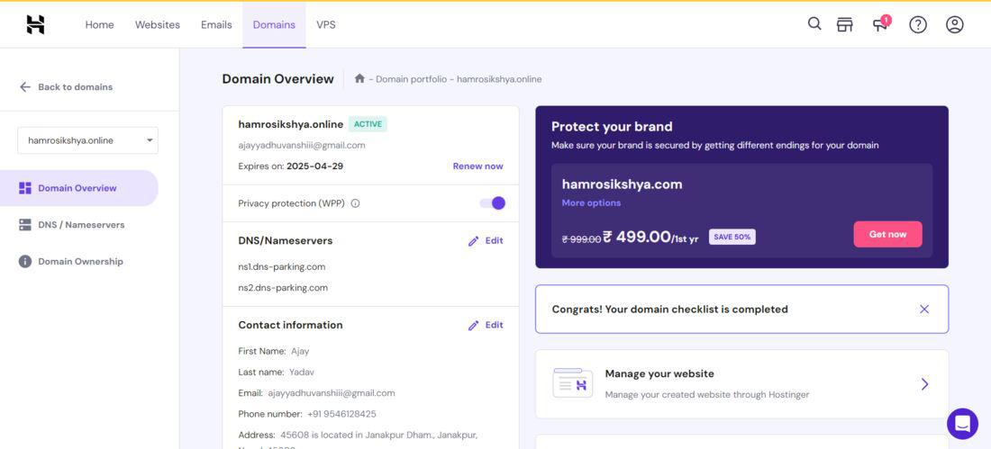Dismiss the domain checklist completed banner

pyautogui.click(x=924, y=310)
